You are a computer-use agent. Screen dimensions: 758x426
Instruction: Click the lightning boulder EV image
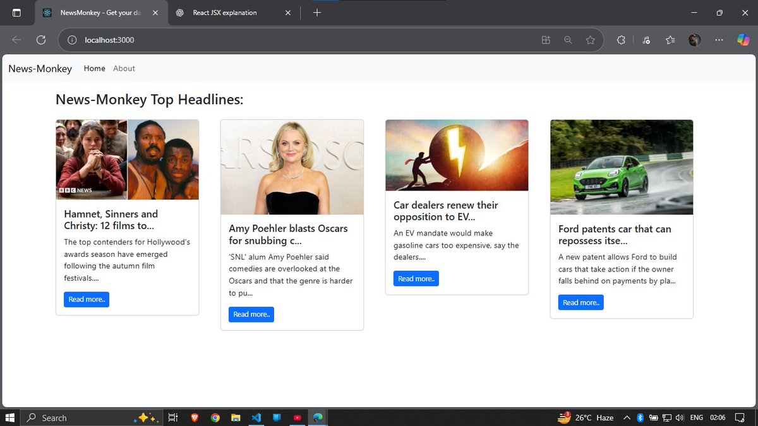[x=457, y=155]
